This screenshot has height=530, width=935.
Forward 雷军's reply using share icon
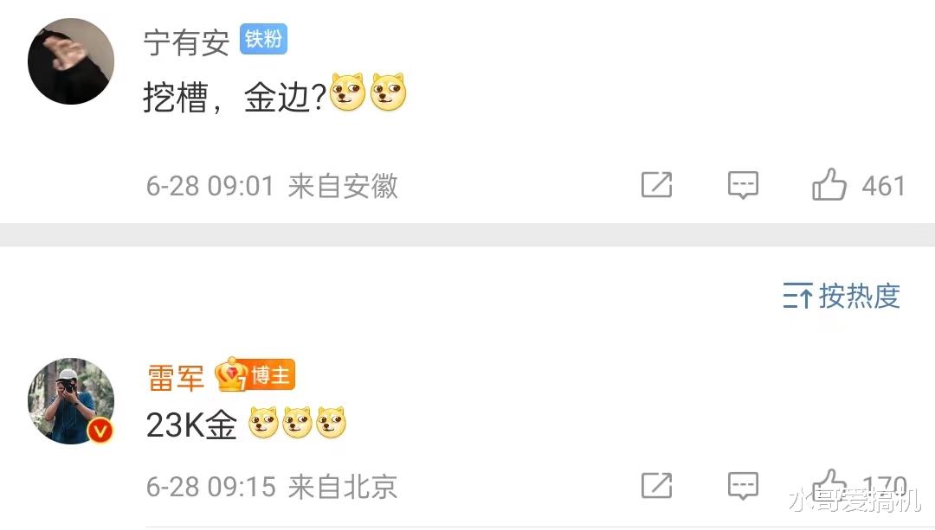[x=656, y=485]
